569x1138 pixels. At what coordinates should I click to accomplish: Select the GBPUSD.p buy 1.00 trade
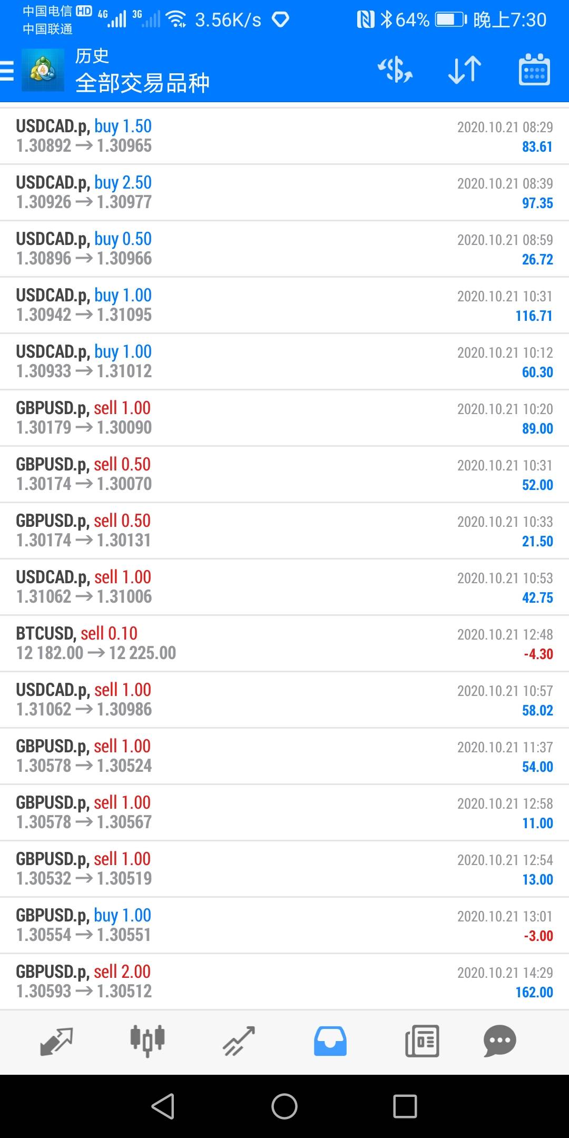coord(284,925)
